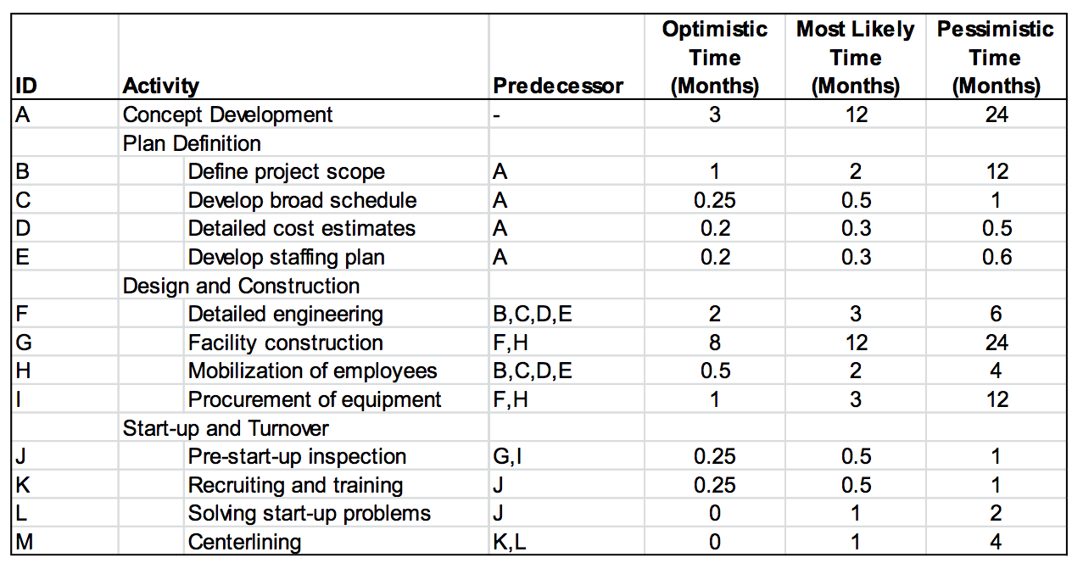Screen dimensions: 1072x563
Task: Select the Plan Definition group heading
Action: pos(192,143)
